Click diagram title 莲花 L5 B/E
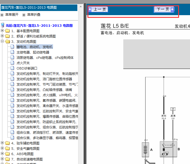This screenshot has height=164, width=190. [x=115, y=26]
